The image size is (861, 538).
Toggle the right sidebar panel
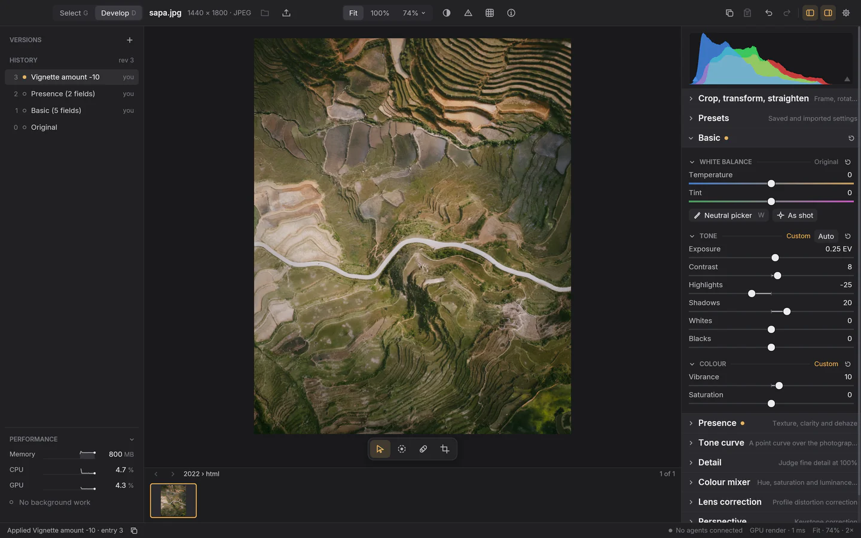point(828,13)
